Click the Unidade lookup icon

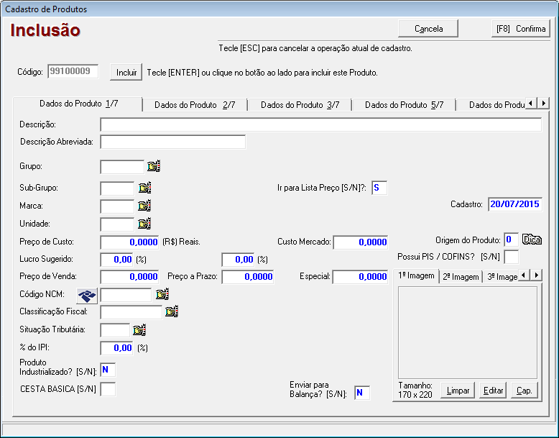(x=144, y=224)
